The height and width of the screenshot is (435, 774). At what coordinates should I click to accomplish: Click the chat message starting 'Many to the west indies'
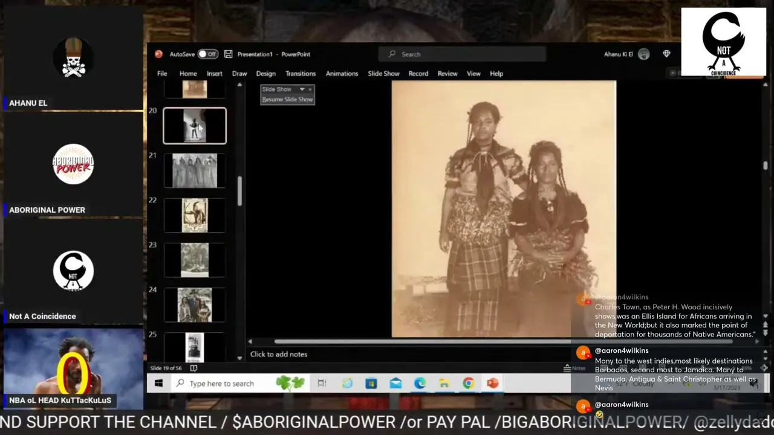675,375
